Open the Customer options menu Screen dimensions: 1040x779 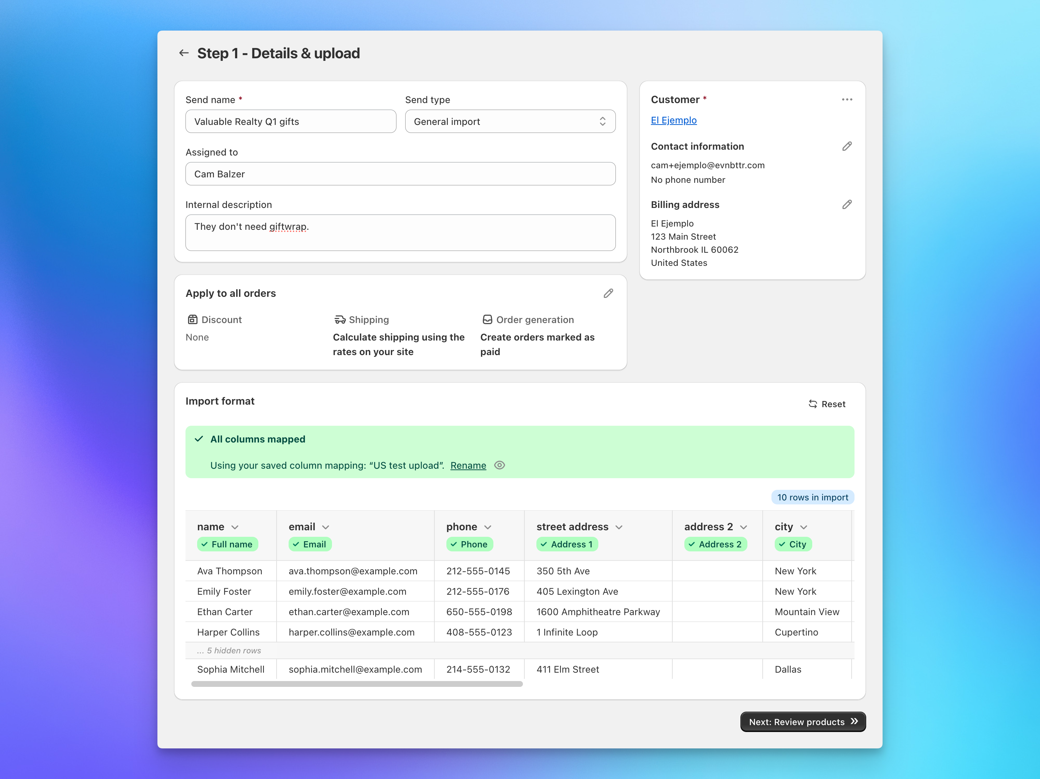point(847,99)
